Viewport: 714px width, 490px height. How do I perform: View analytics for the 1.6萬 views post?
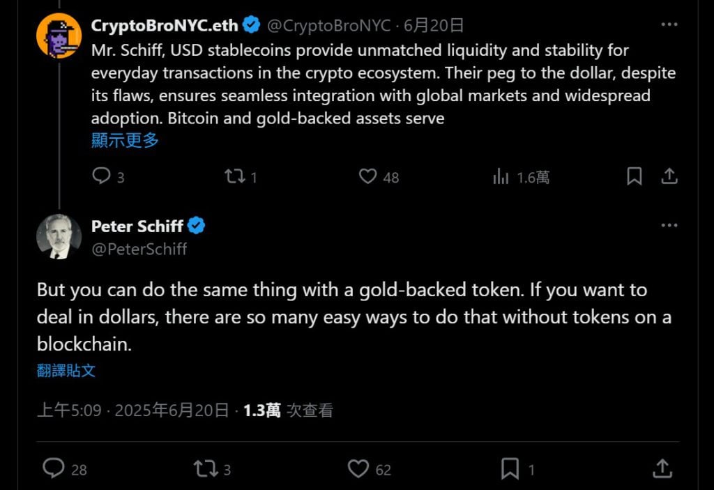pyautogui.click(x=501, y=177)
